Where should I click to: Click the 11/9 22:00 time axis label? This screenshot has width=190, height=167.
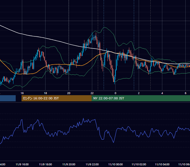92,164
